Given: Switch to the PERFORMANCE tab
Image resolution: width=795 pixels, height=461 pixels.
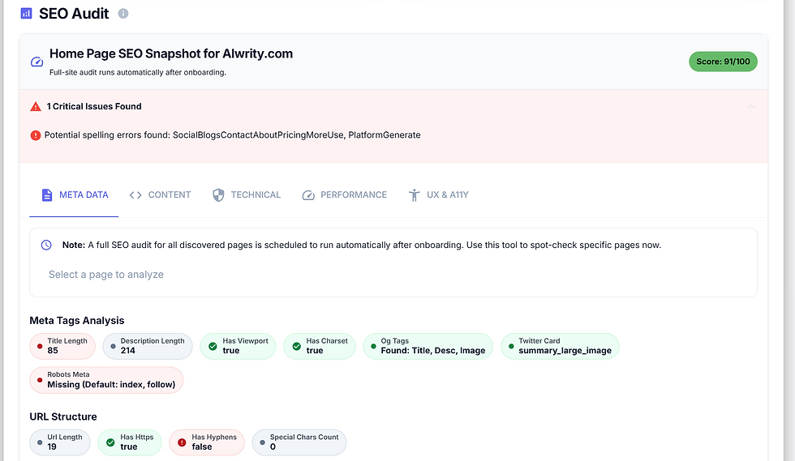Looking at the screenshot, I should 344,195.
